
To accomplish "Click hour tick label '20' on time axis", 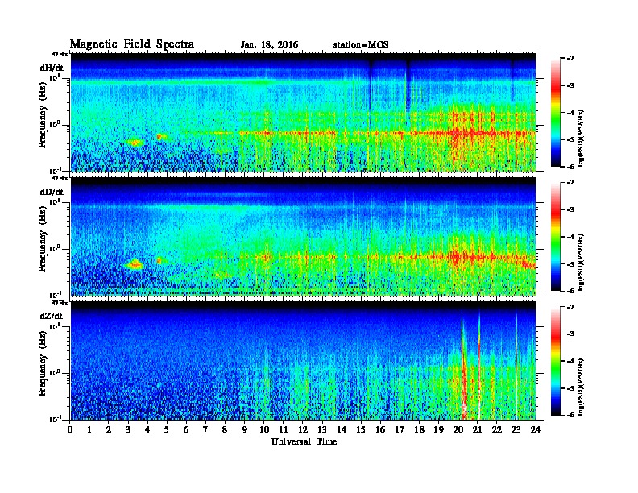I will tap(458, 429).
